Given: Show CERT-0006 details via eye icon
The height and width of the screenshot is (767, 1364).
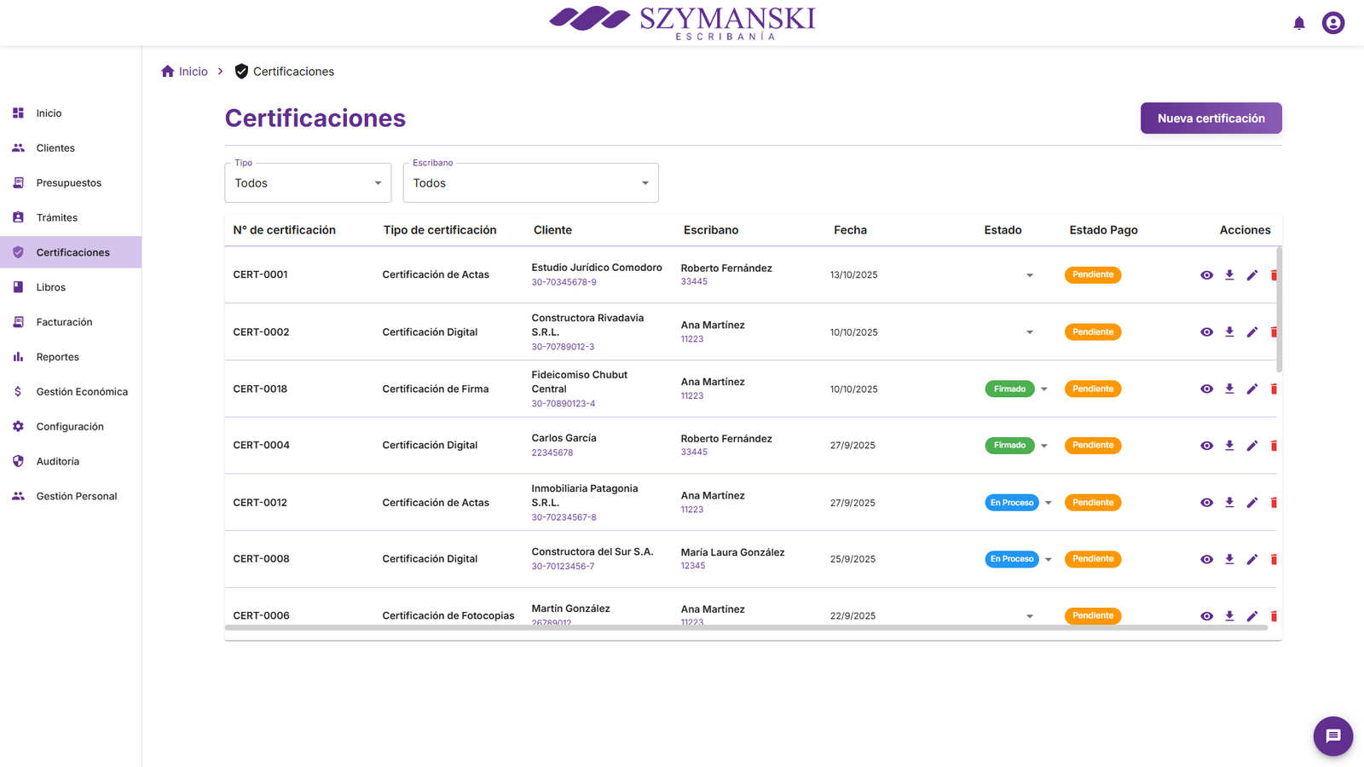Looking at the screenshot, I should pyautogui.click(x=1206, y=616).
